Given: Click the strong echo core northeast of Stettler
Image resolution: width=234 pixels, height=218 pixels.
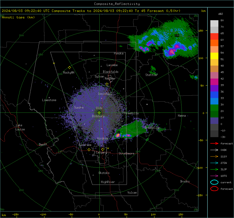Looking at the screenshot, I should (x=172, y=52).
